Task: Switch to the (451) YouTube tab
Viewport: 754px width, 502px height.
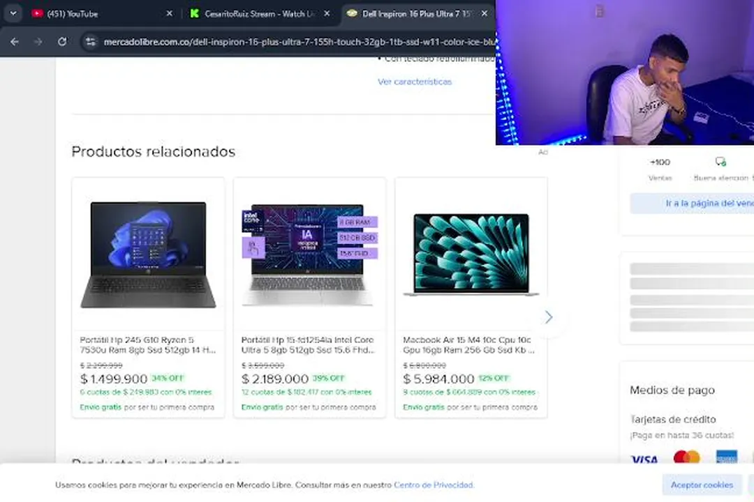Action: tap(101, 14)
